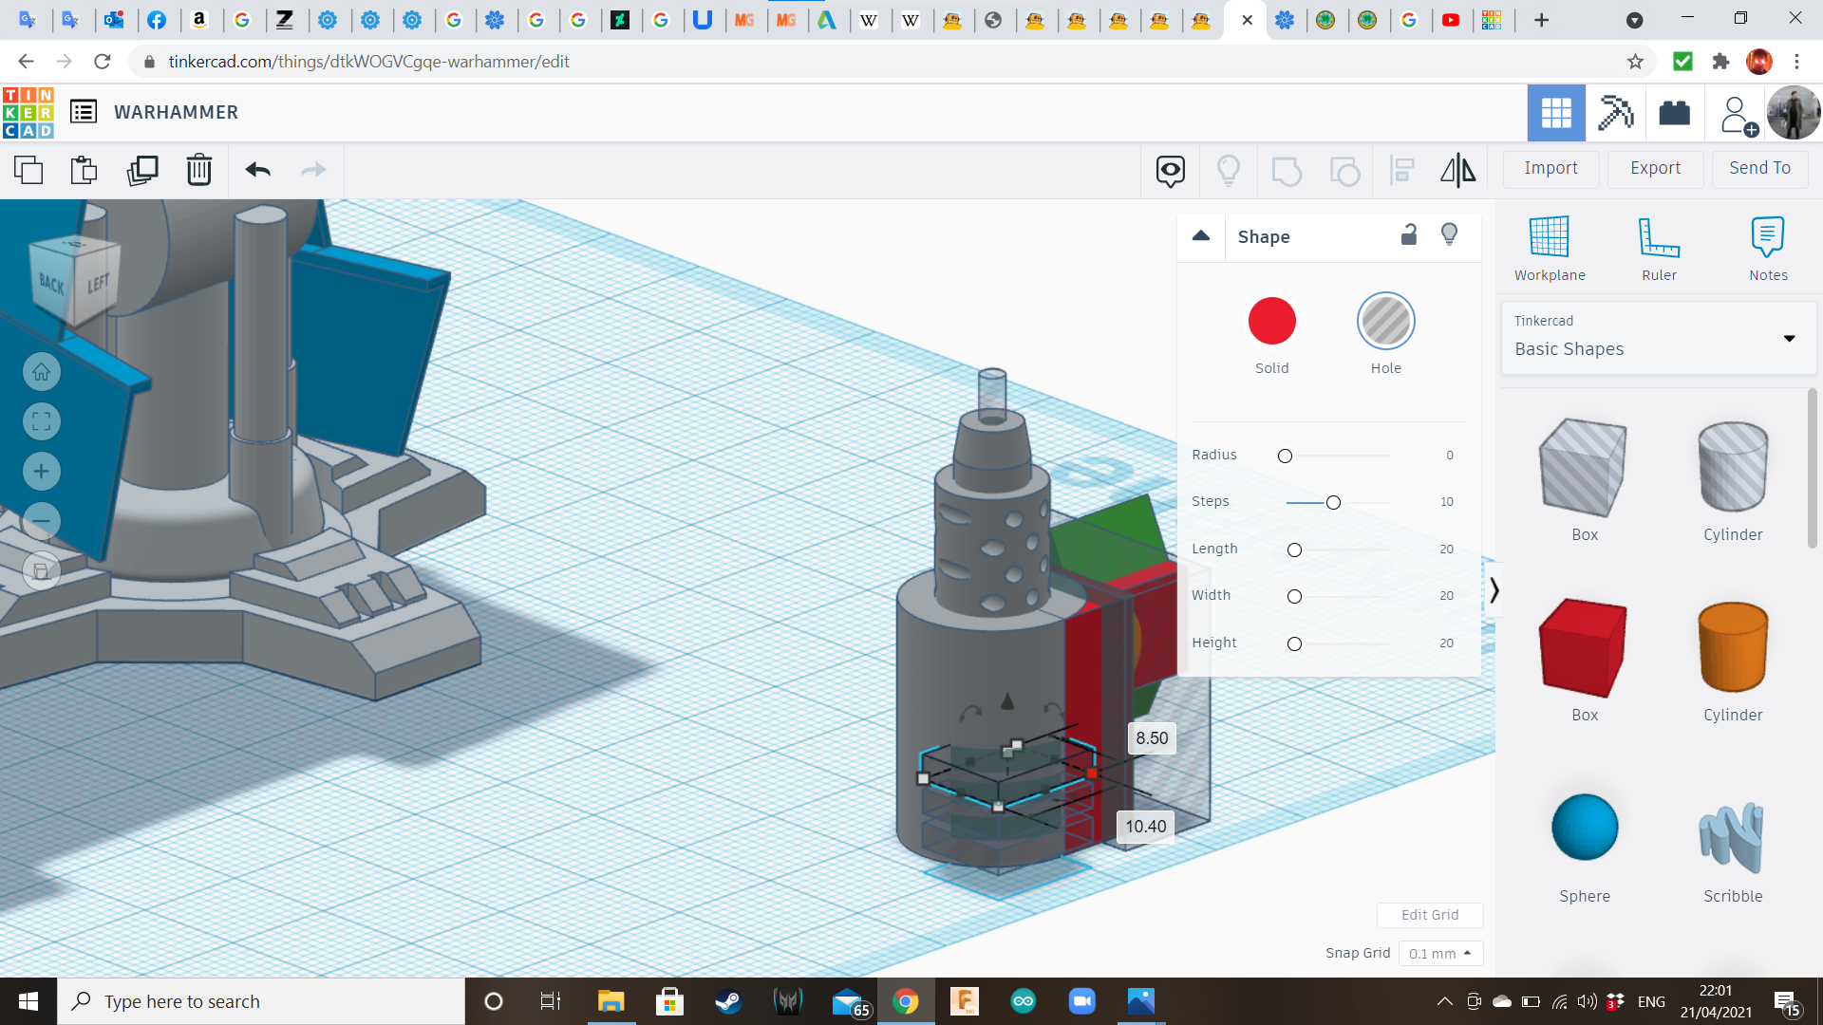
Task: Open the design list menu icon
Action: [84, 112]
